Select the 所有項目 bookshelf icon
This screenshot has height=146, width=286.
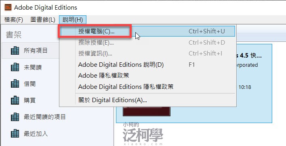(x=15, y=51)
